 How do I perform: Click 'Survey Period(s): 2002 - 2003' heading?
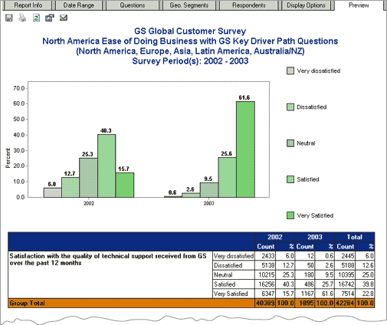point(190,61)
